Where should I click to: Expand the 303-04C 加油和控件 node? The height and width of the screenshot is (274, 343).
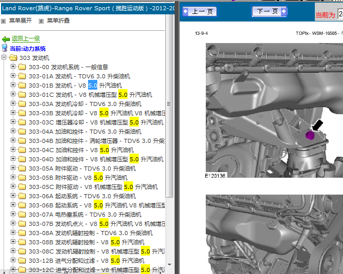pos(13,149)
